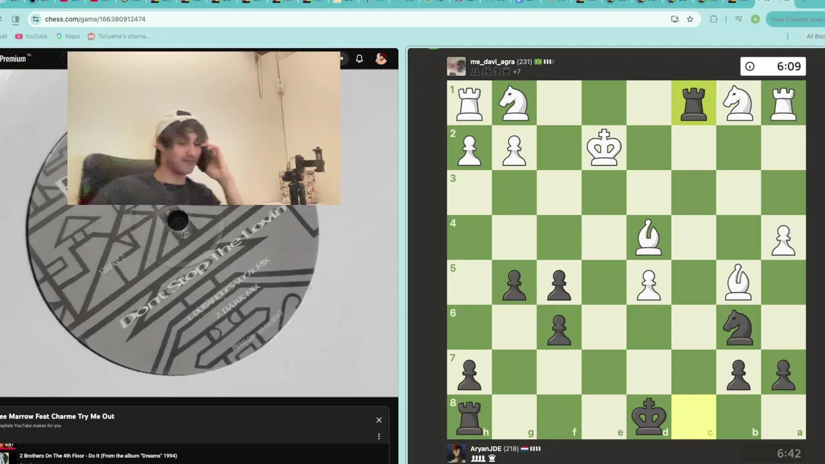Open the Chrome profile avatar

[x=755, y=19]
